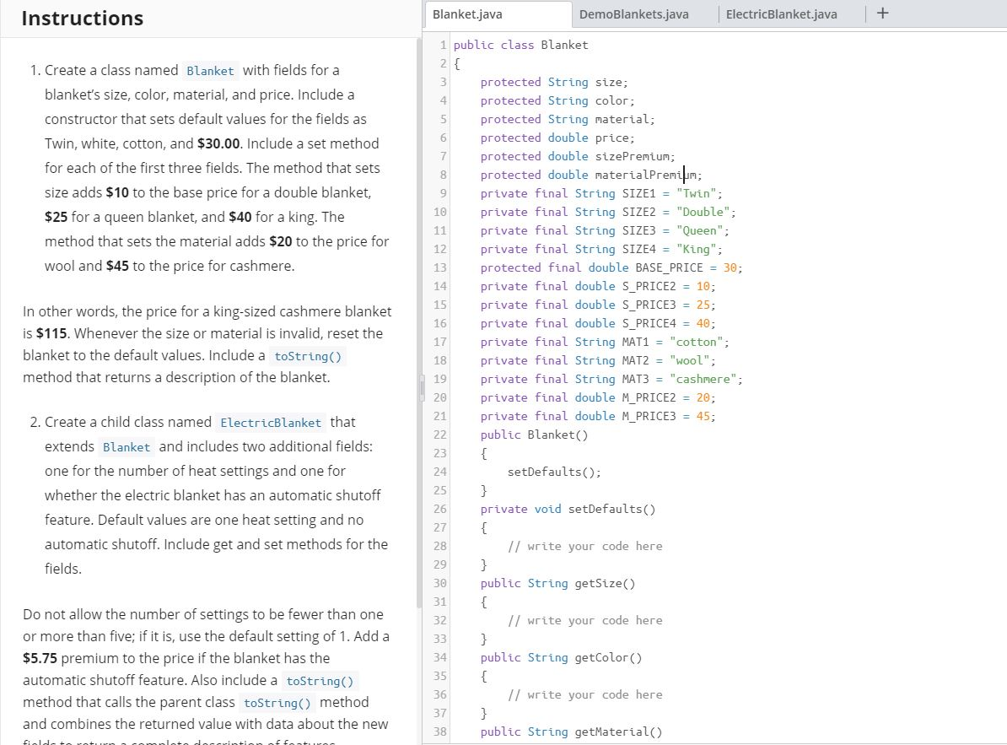Viewport: 1007px width, 745px height.
Task: Click the MAT2 = "wool" declaration line
Action: point(597,361)
